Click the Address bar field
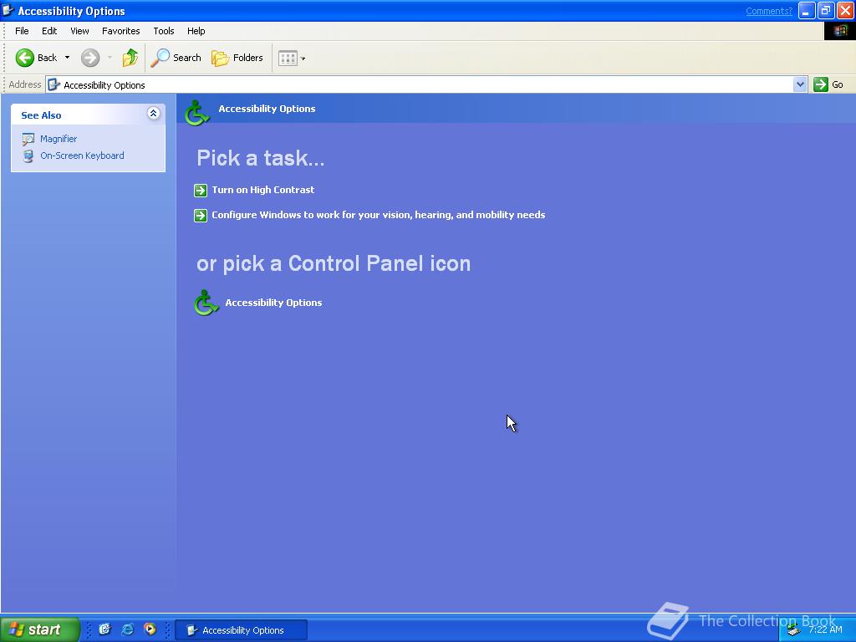The height and width of the screenshot is (642, 856). coord(420,84)
